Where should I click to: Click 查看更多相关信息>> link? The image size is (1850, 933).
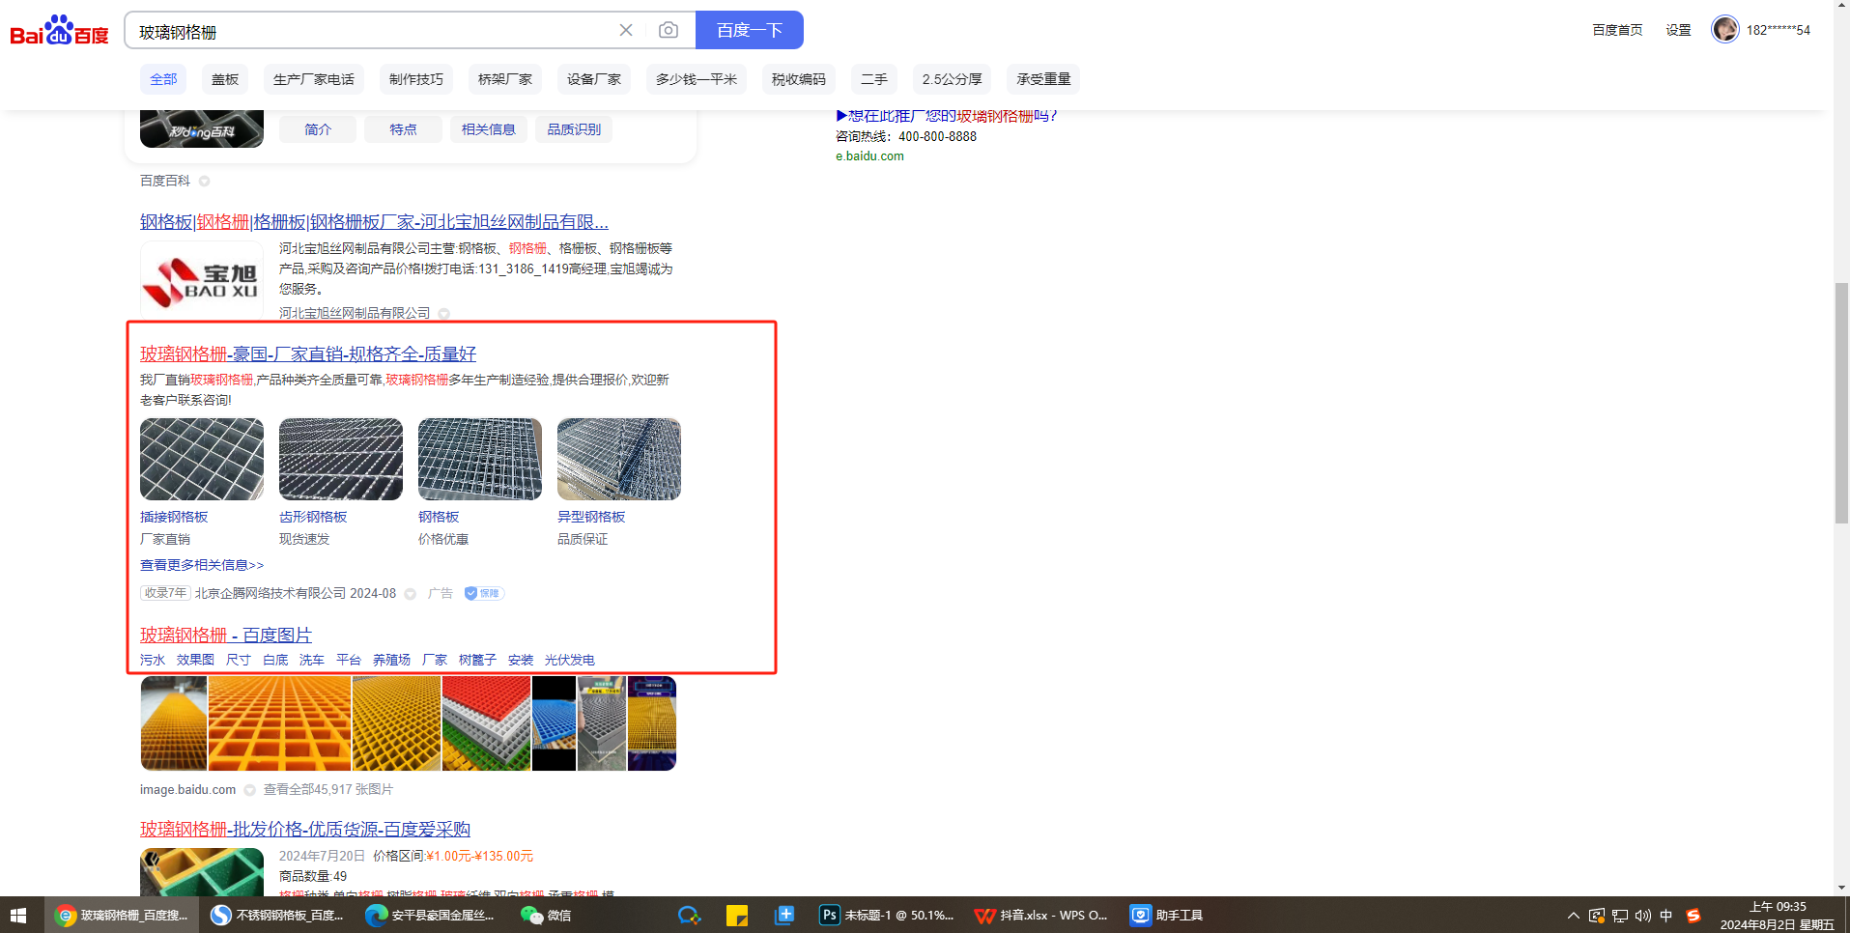(x=202, y=565)
